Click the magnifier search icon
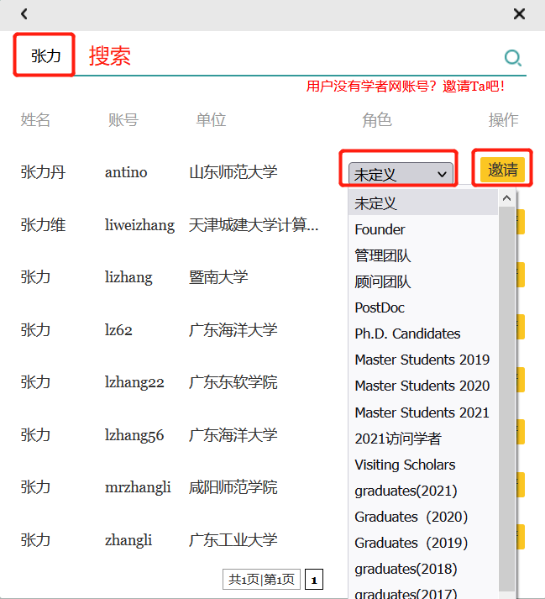Image resolution: width=545 pixels, height=599 pixels. 512,58
